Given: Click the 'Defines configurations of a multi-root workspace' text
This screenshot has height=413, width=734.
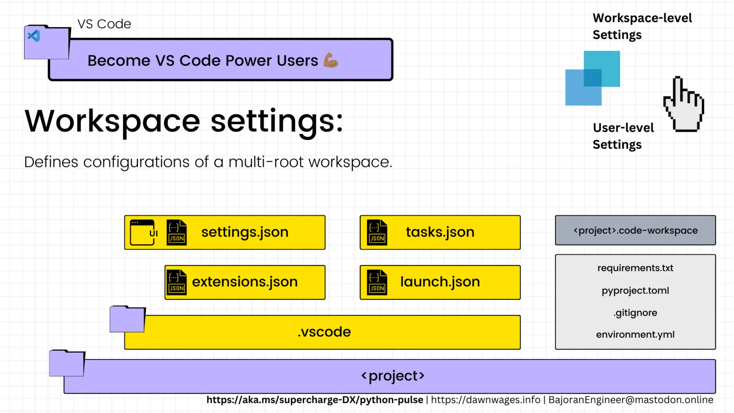Looking at the screenshot, I should 208,162.
